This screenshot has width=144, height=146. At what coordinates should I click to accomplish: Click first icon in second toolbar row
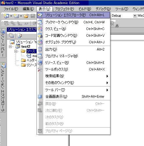[x=6, y=23]
